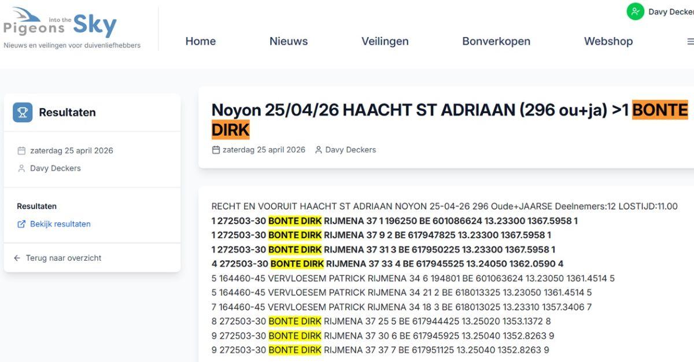Open the Bonverkopen menu item
Screen dimensions: 694x362
(x=496, y=42)
